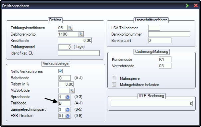Focus the Zahlungsmoral days field
The height and width of the screenshot is (127, 201).
tap(65, 47)
